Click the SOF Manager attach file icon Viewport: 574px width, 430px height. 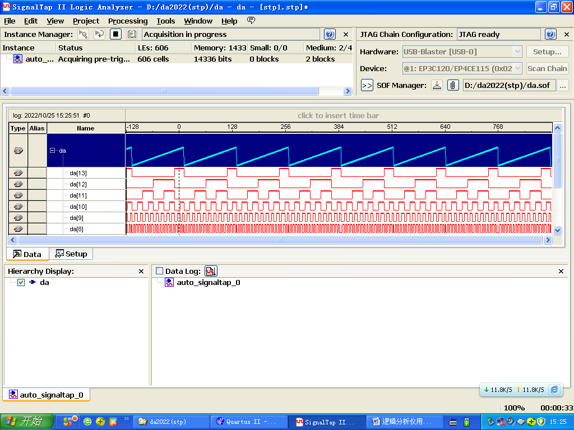pyautogui.click(x=452, y=85)
